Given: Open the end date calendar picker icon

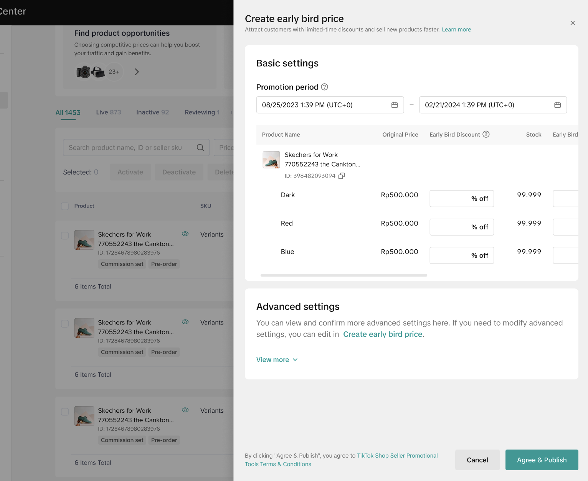Looking at the screenshot, I should pos(557,105).
